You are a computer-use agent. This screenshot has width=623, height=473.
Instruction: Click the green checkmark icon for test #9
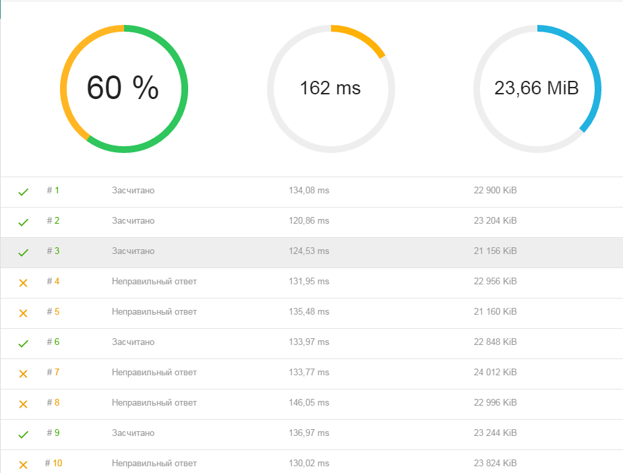(x=24, y=435)
